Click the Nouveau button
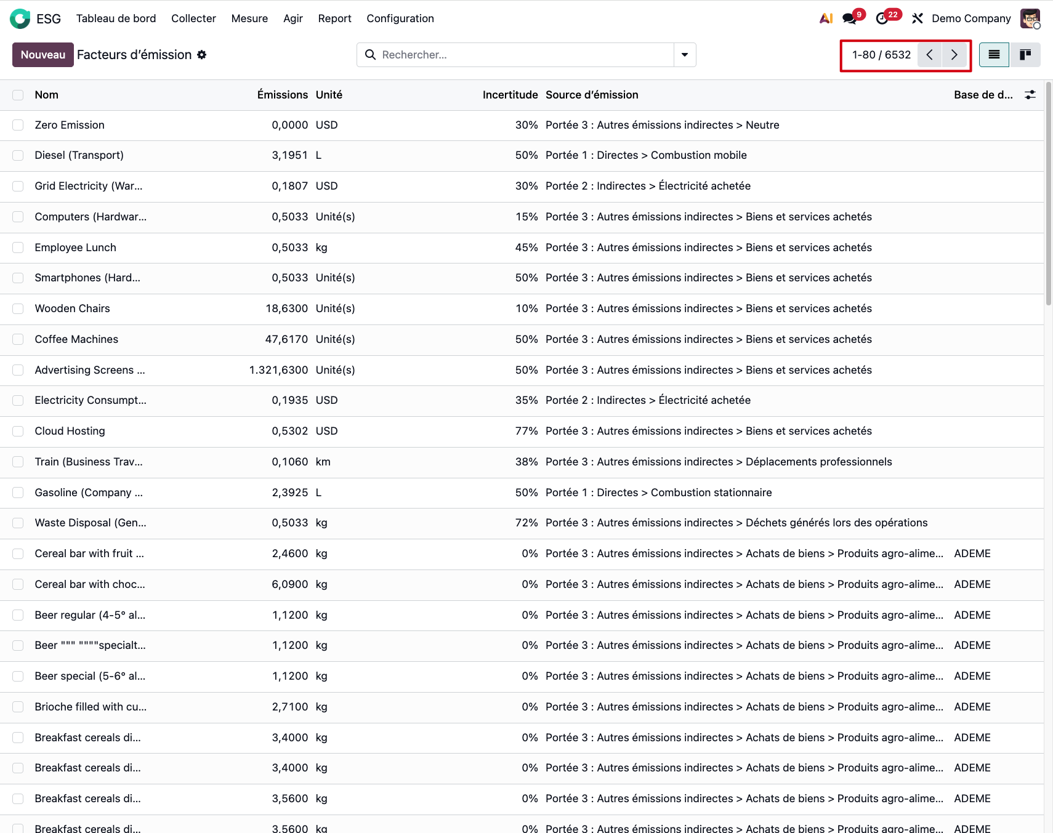 (43, 55)
